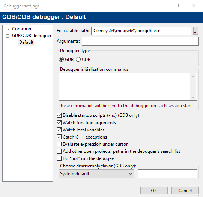Close the Debugger settings window

pos(194,6)
